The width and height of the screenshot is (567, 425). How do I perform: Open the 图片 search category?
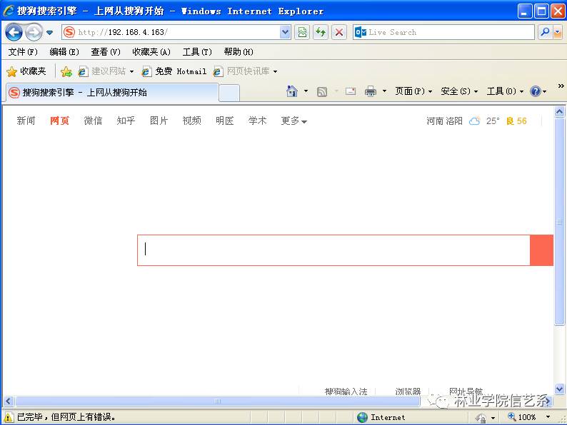(x=159, y=121)
